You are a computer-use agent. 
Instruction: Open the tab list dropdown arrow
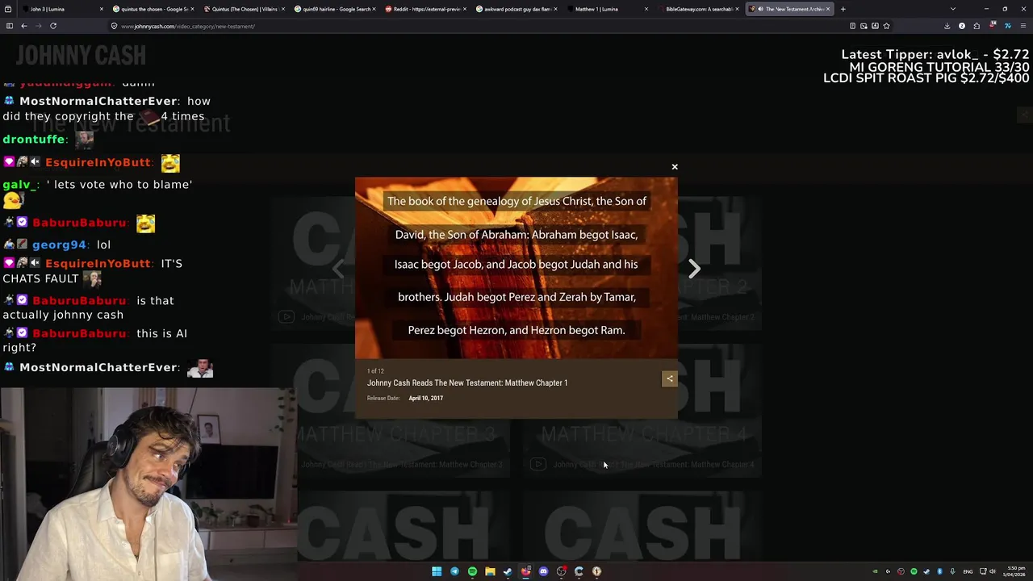click(953, 9)
